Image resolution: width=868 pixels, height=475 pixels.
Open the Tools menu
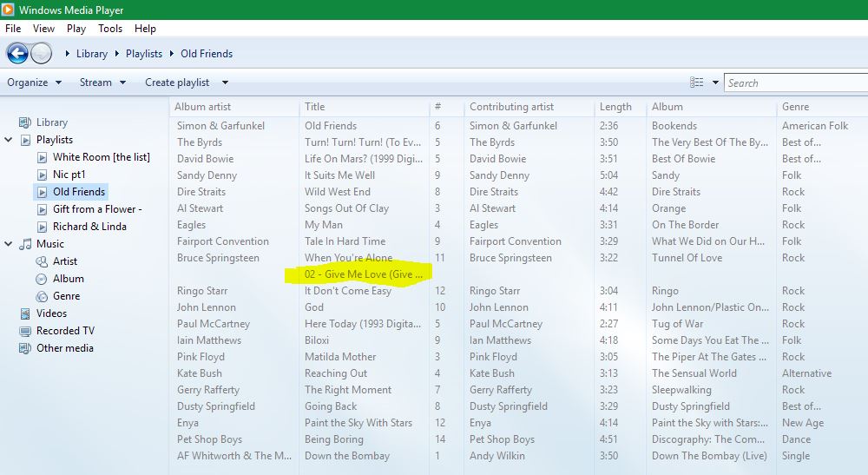110,29
